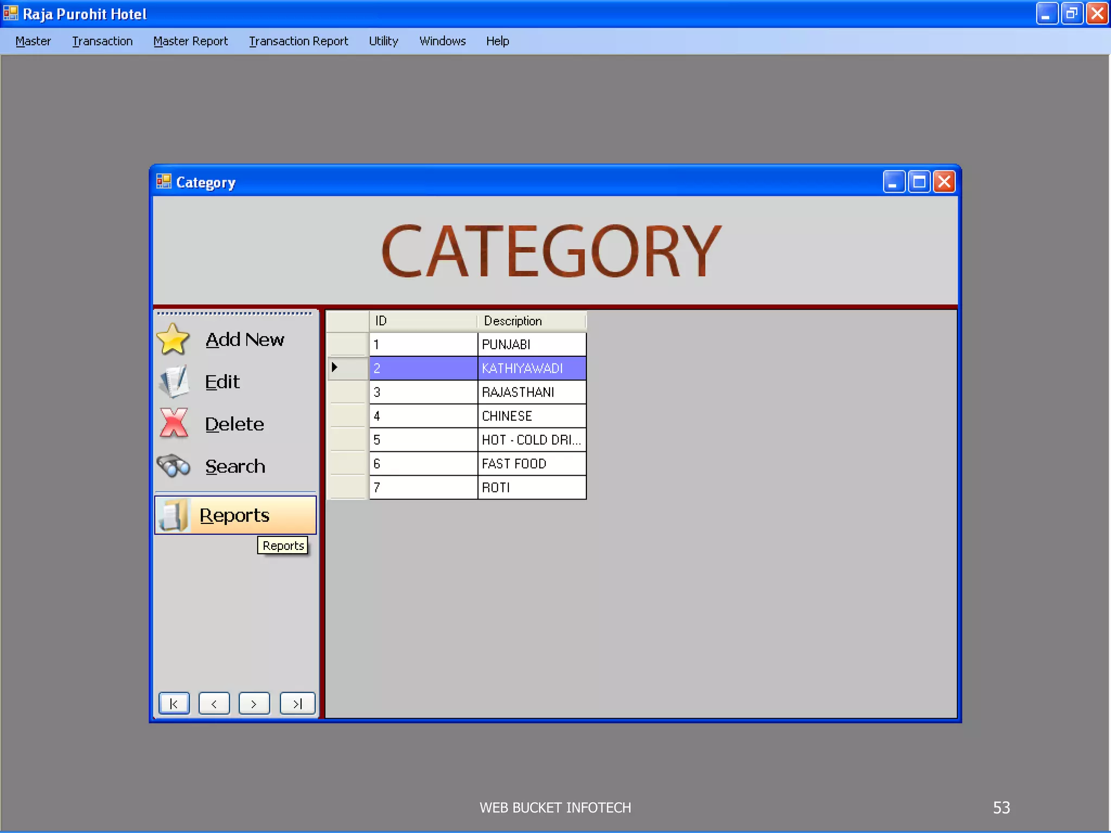Click row header of ROTI row
1111x833 pixels.
(x=348, y=488)
